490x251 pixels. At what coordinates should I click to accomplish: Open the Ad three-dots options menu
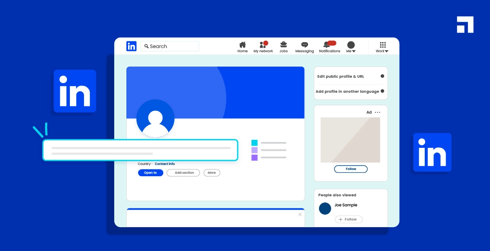point(377,112)
